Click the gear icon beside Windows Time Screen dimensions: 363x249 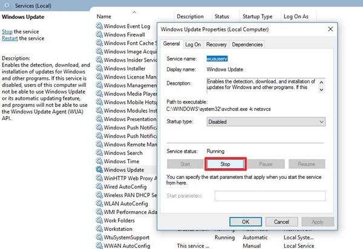point(99,161)
